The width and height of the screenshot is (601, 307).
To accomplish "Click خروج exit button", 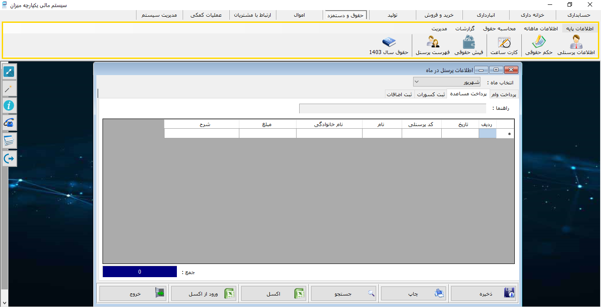I will pos(133,293).
